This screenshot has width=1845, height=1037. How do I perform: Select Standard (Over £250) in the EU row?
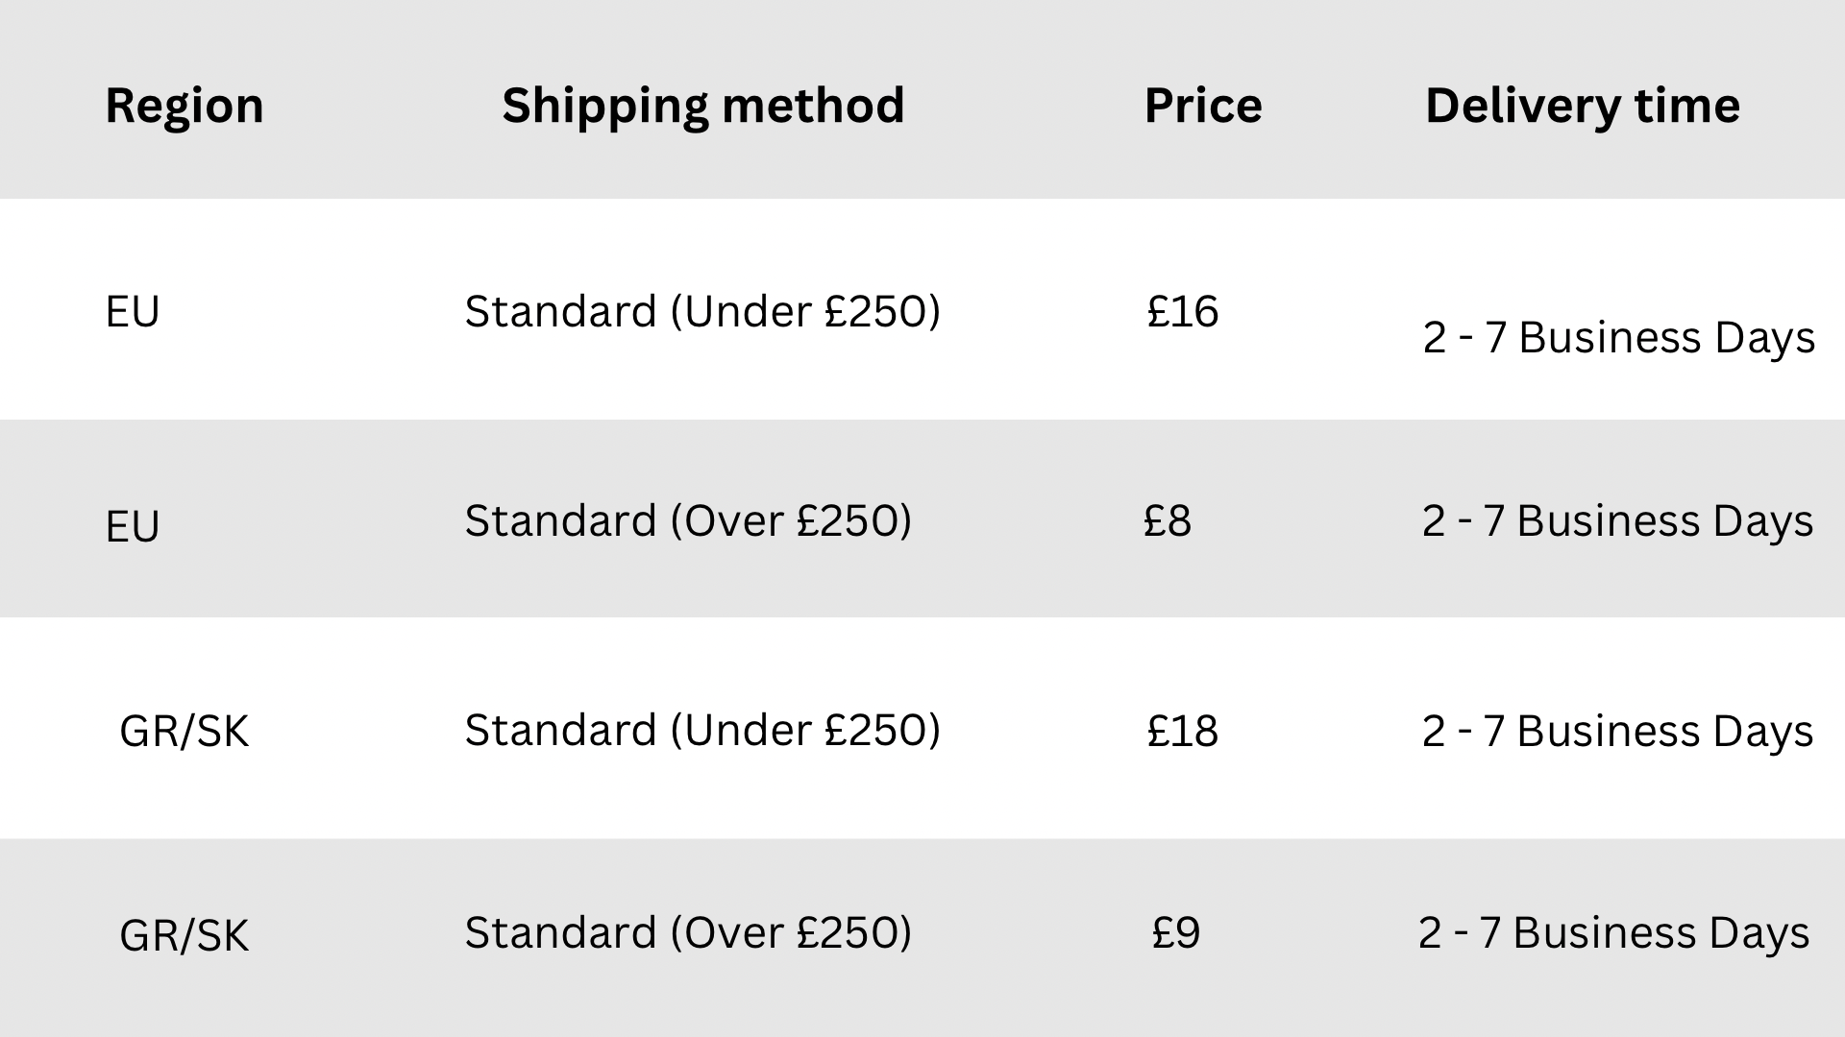point(688,520)
